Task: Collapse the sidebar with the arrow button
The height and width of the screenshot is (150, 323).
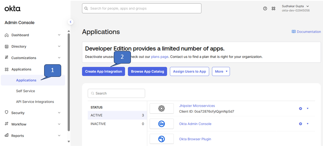Action: click(70, 22)
